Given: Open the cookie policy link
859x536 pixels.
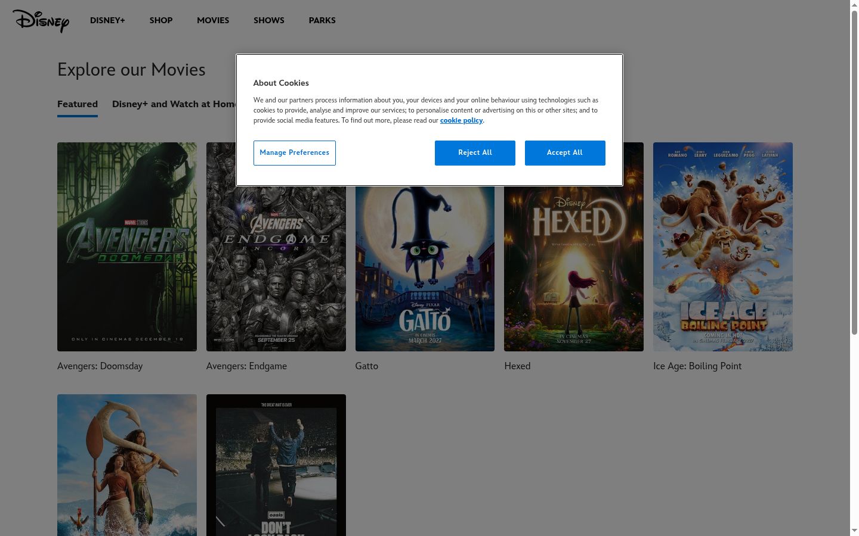Looking at the screenshot, I should pyautogui.click(x=461, y=120).
